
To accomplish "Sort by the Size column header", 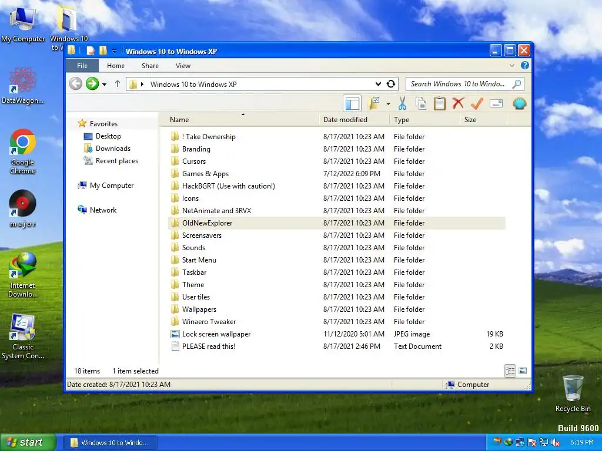I will pos(483,120).
